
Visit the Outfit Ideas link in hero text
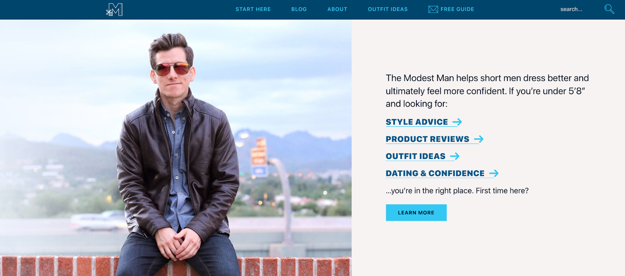[x=416, y=156]
